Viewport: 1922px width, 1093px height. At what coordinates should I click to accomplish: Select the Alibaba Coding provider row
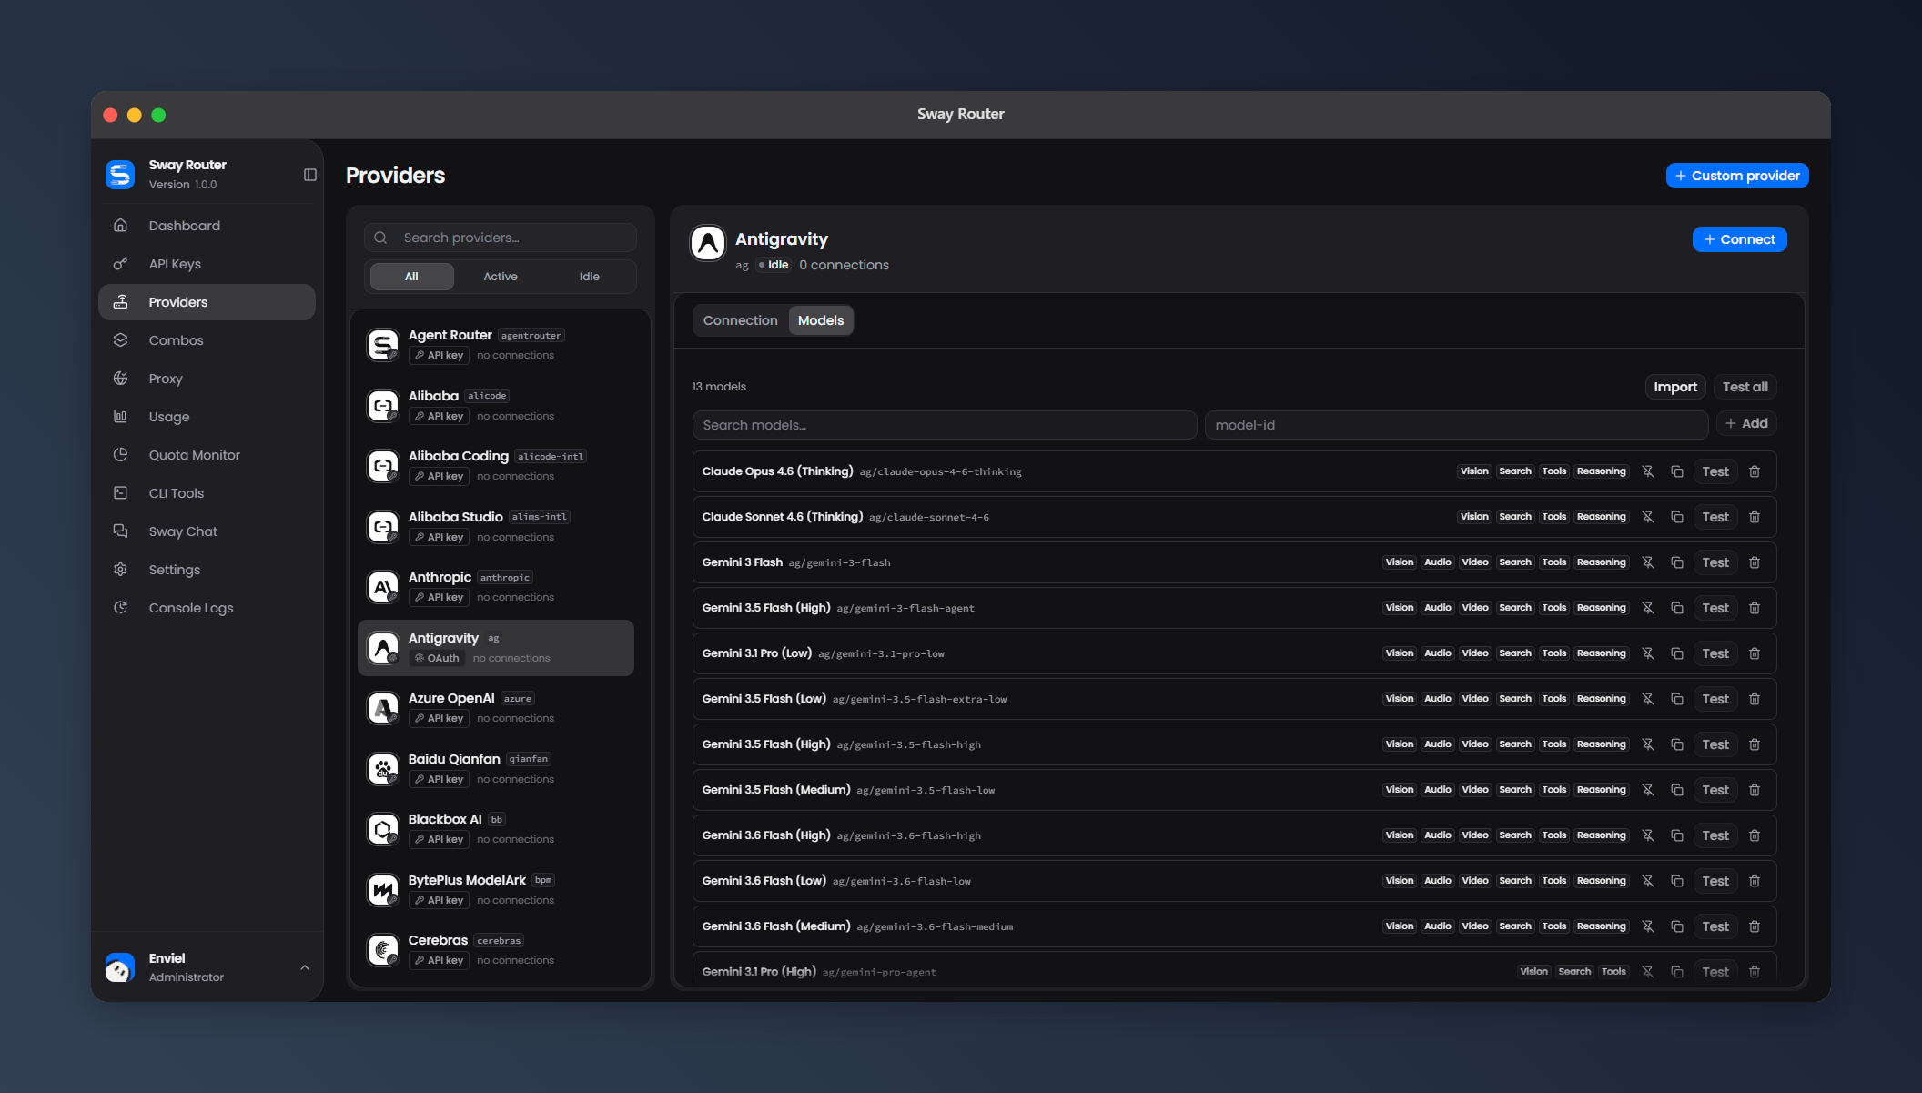[496, 466]
